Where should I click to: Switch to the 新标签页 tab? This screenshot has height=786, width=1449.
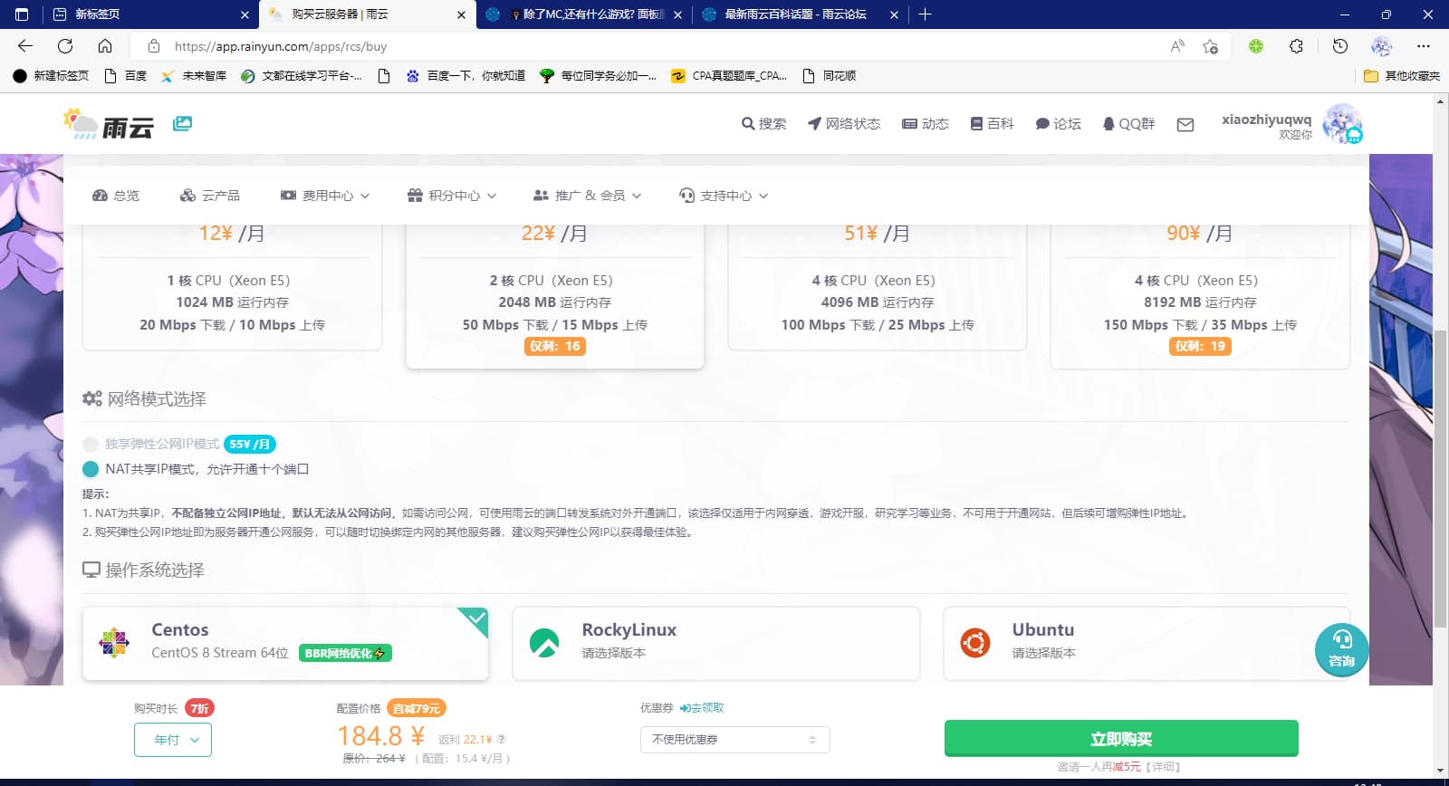tap(149, 14)
